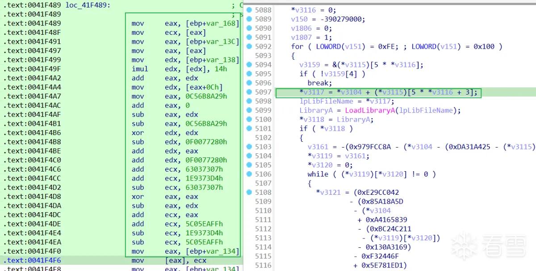Screen dimensions: 536x271
Task: Select sub ecx, 1E9373D4h instruction
Action: coord(177,233)
